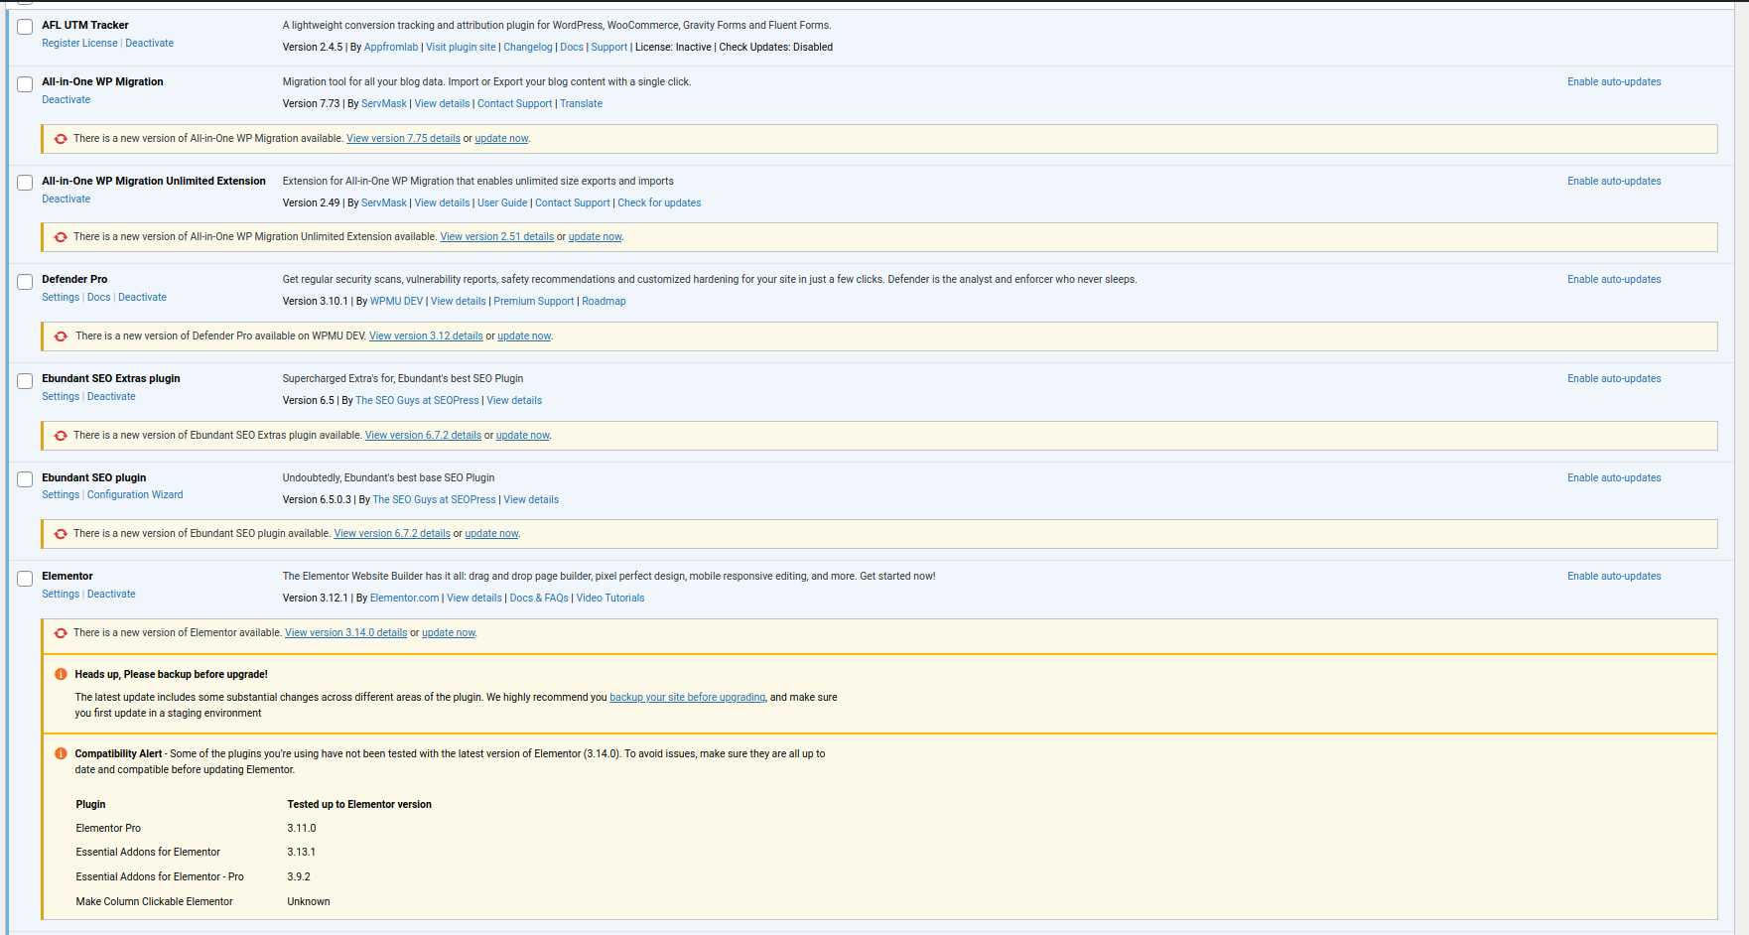The height and width of the screenshot is (935, 1749).
Task: Click the orange warning icon beside Compatibility Alert
Action: click(61, 754)
